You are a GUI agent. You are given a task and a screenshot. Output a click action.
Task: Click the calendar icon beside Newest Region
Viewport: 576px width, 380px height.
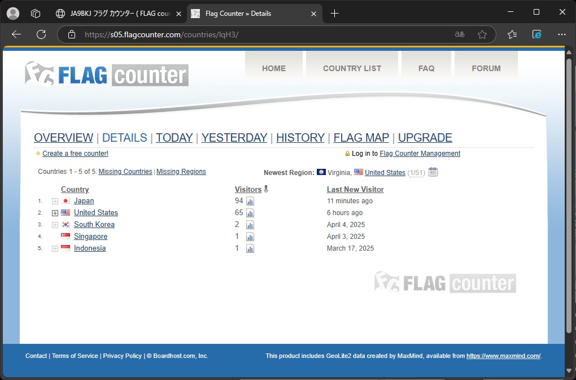[x=433, y=172]
